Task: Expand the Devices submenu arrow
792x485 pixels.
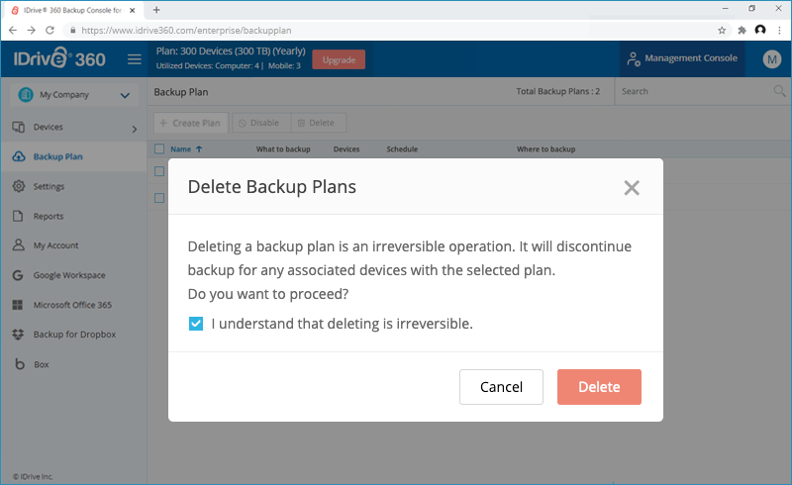Action: click(x=135, y=128)
